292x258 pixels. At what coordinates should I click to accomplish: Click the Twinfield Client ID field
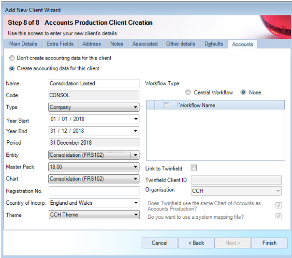click(236, 180)
